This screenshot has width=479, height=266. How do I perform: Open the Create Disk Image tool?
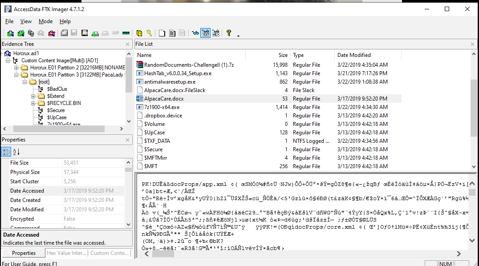click(65, 33)
